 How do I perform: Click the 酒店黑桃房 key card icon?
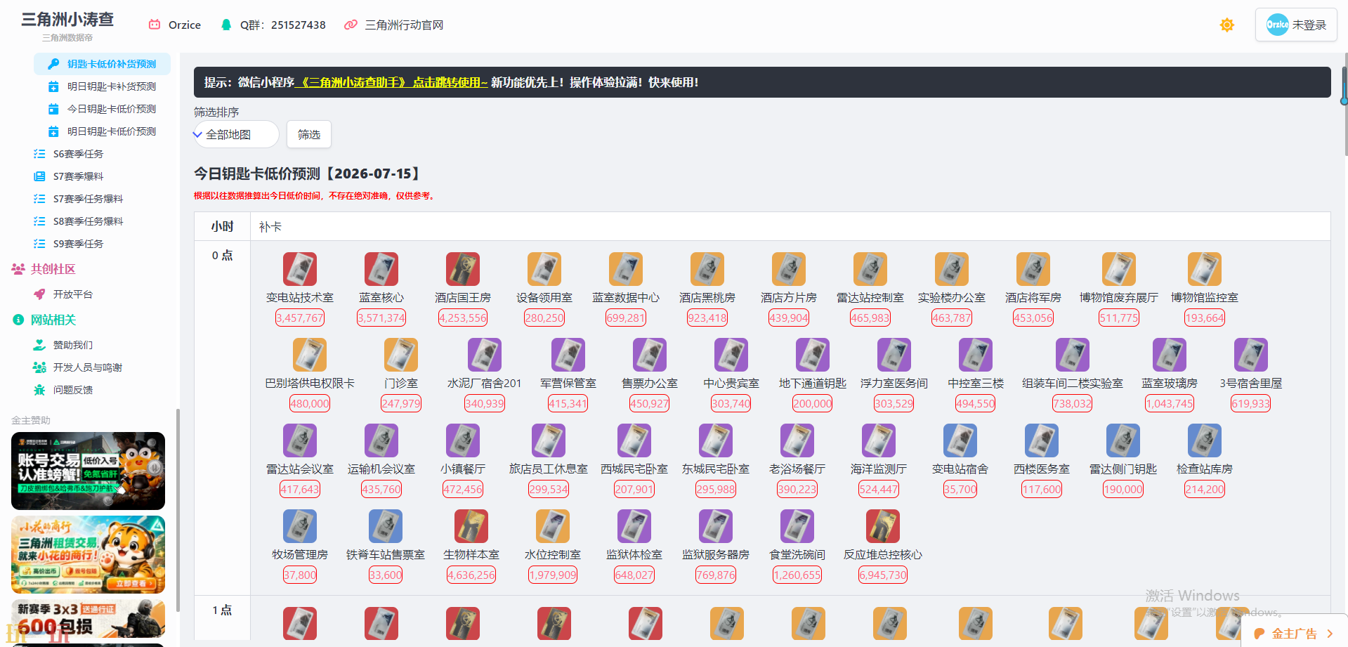707,269
